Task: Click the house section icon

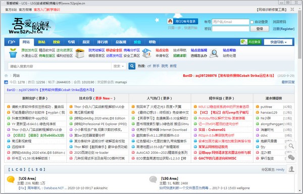Action: tap(146, 53)
